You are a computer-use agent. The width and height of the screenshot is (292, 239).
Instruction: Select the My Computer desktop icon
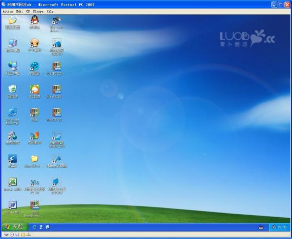13,45
